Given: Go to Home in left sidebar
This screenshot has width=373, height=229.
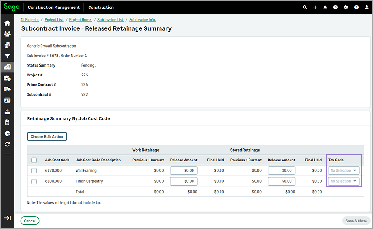Looking at the screenshot, I should [7, 23].
